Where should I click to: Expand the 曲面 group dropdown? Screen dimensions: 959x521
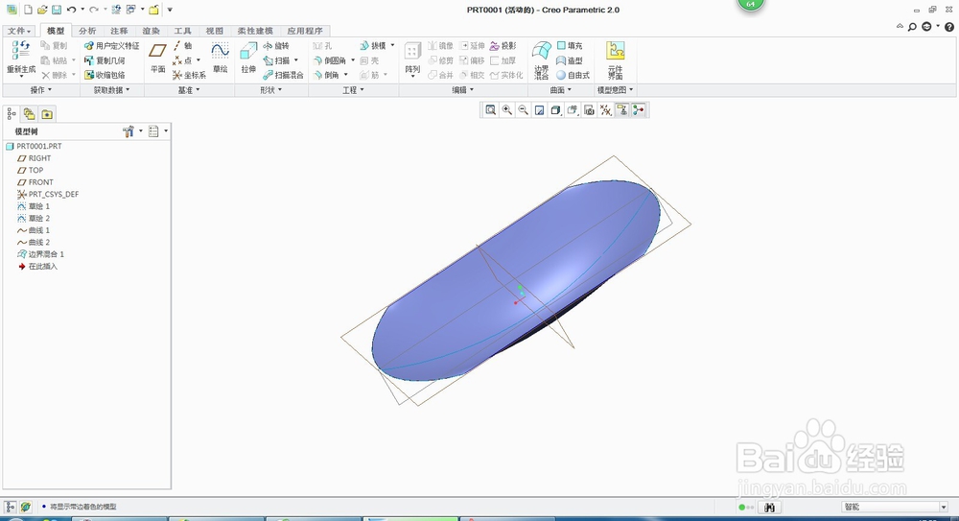pos(561,90)
